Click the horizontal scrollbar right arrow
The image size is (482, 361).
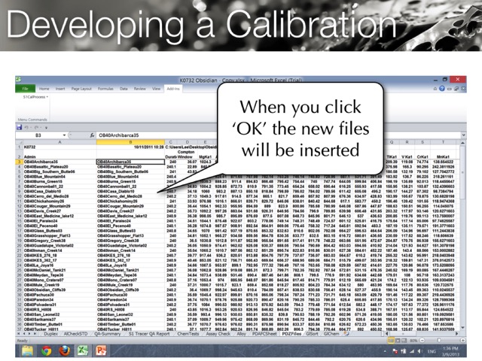tap(457, 334)
